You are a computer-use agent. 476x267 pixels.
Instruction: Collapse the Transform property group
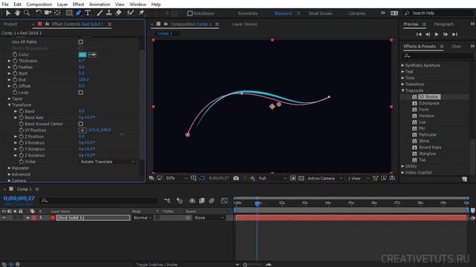(9, 105)
